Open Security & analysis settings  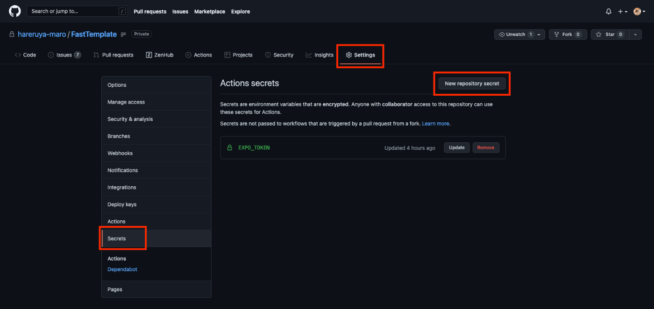click(156, 119)
